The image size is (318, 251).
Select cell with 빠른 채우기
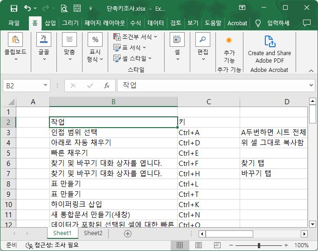click(113, 153)
